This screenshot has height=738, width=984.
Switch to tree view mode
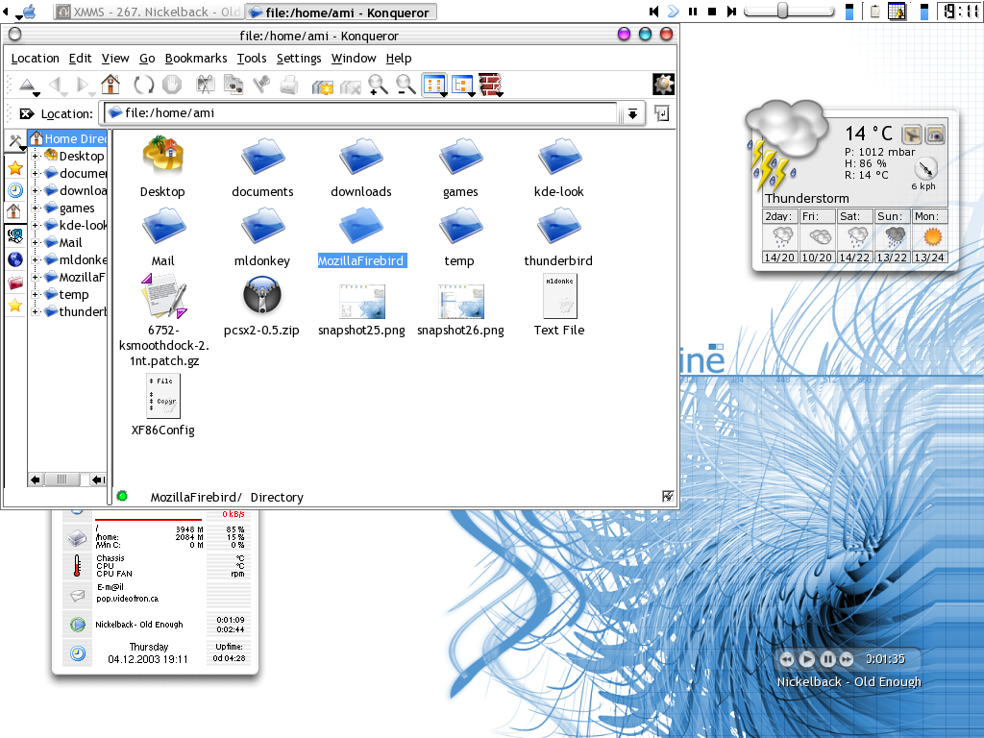[x=463, y=85]
